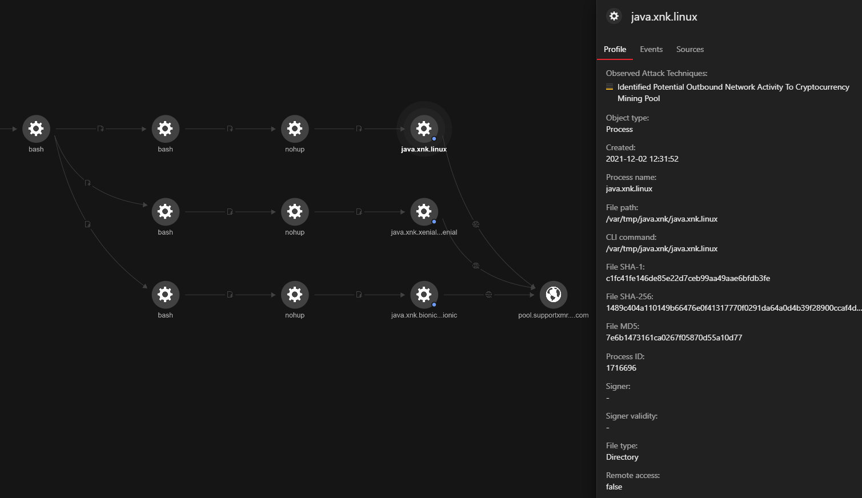
Task: Select the pool.supportxmr globe network node
Action: click(x=553, y=295)
